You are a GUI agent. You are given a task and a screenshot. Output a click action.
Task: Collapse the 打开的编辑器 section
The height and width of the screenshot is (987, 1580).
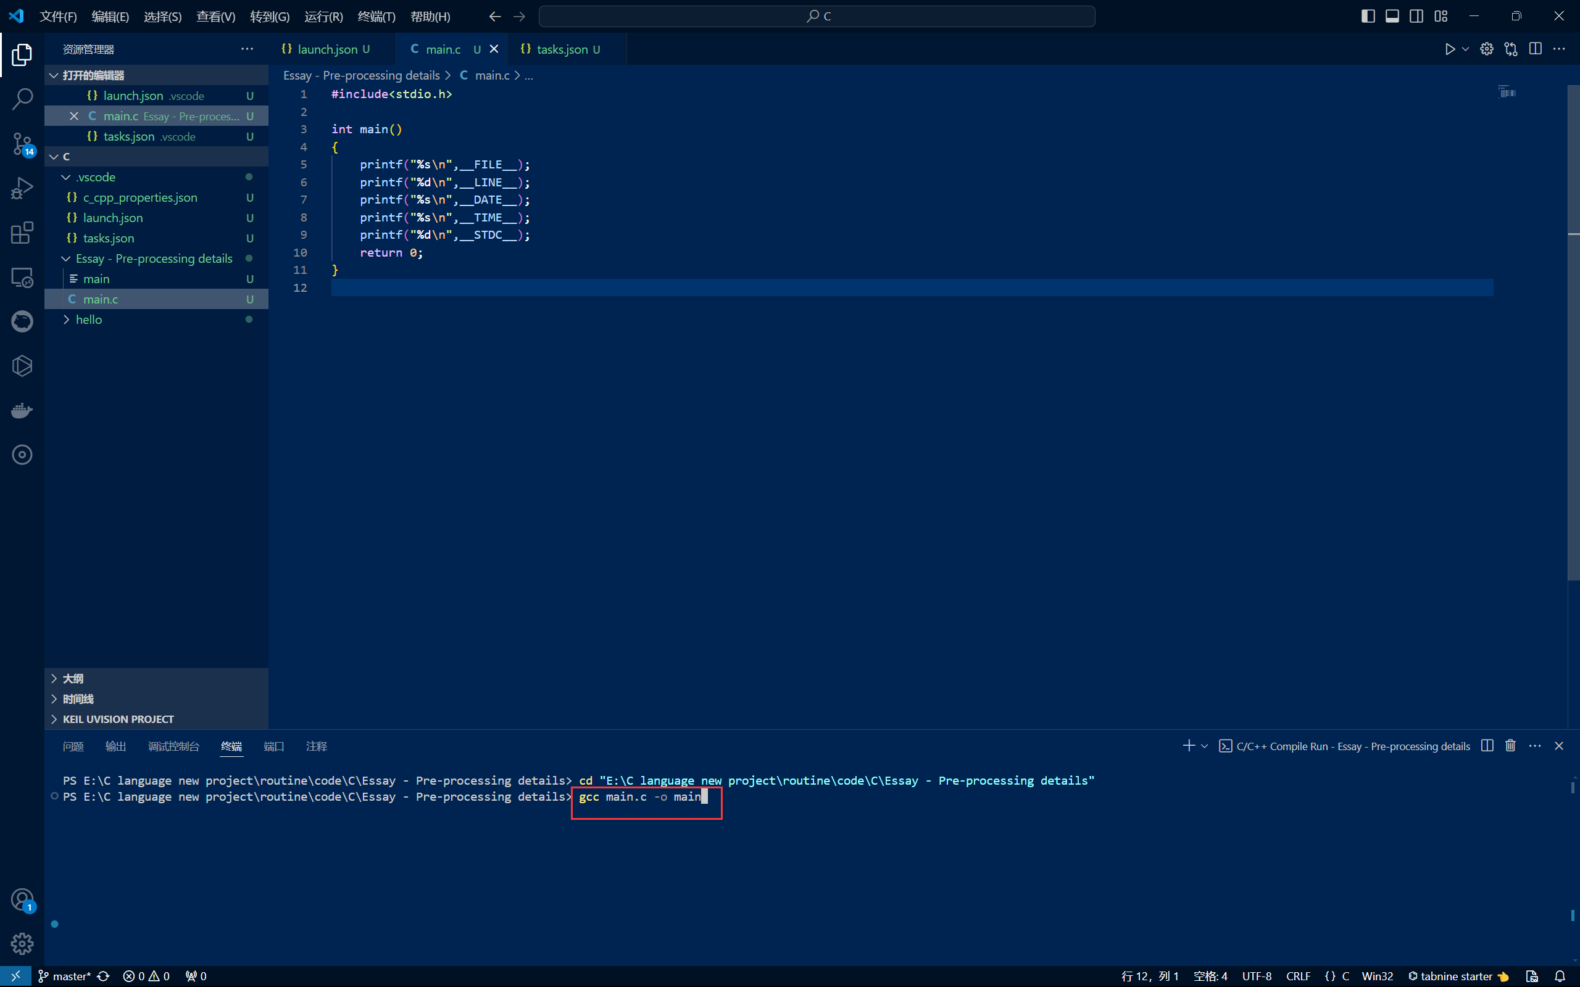(x=54, y=75)
